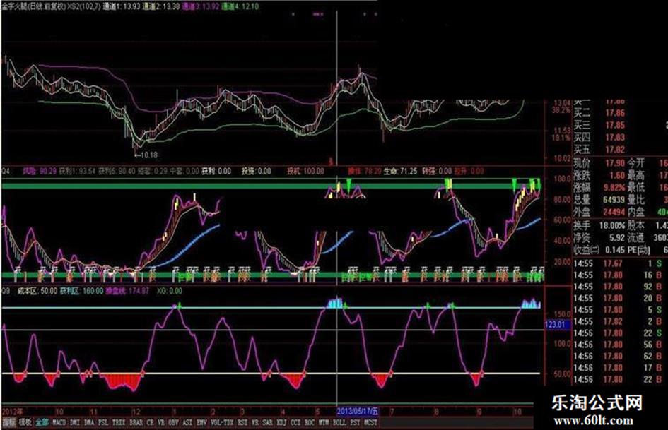668x430 pixels.
Task: Click the 通道2: 13.38 readout
Action: [x=160, y=6]
